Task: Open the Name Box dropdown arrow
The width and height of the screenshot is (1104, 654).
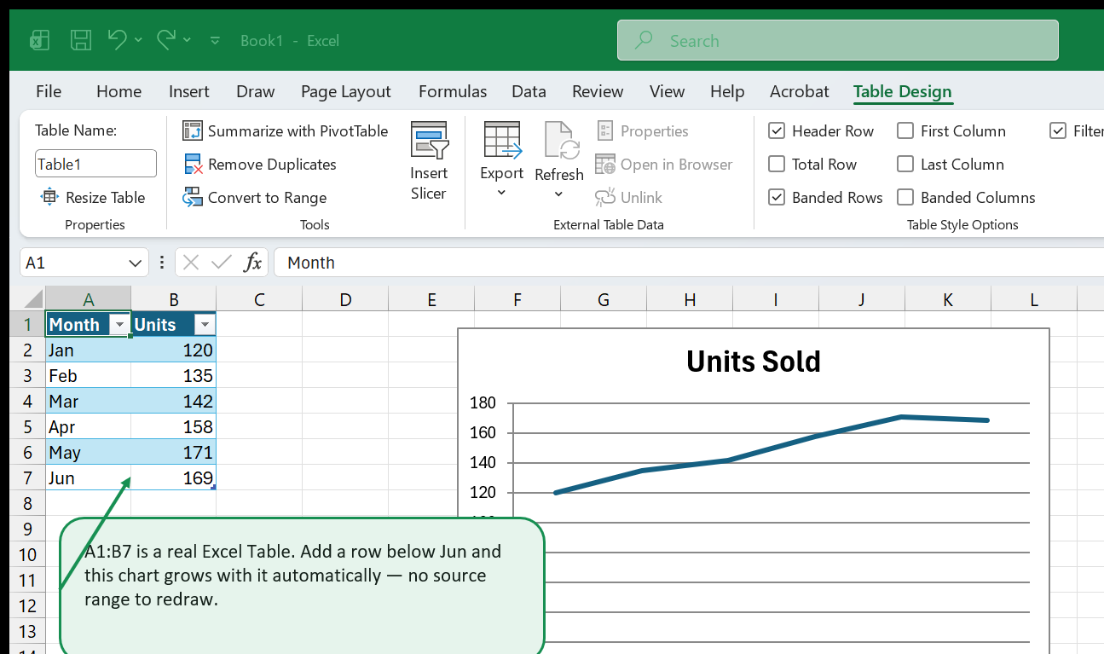Action: tap(135, 263)
